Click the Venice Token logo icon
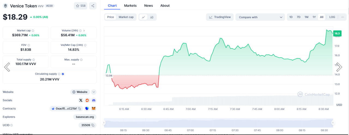Screen dimensions: 349x135 coord(5,6)
